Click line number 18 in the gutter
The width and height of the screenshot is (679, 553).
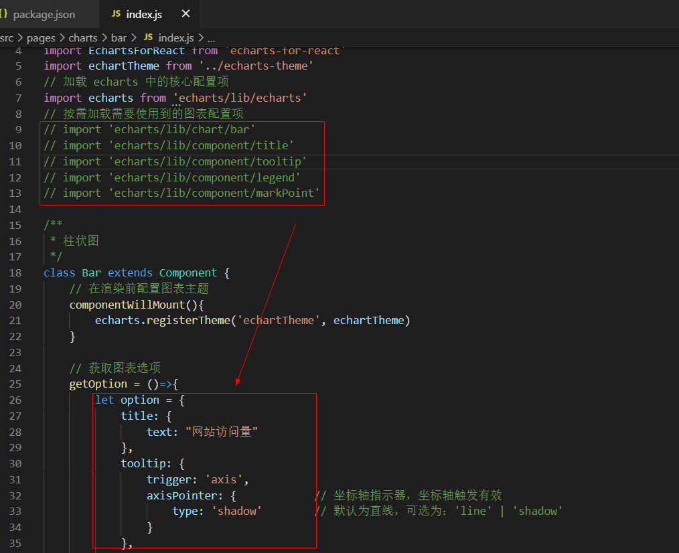[15, 273]
